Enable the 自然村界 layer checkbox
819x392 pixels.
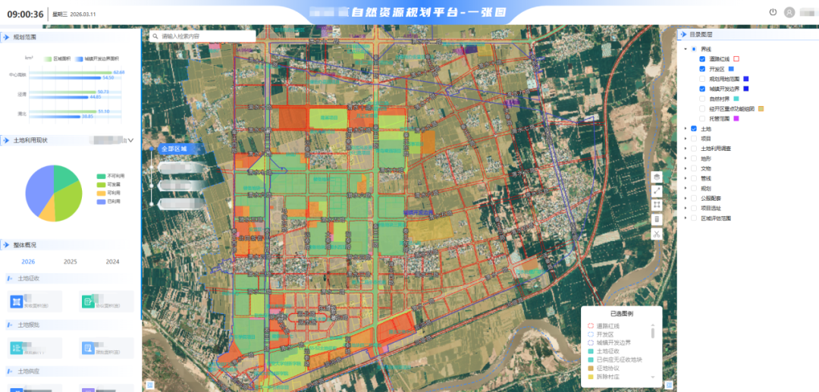[702, 99]
